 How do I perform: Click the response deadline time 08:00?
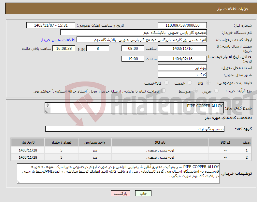[133, 48]
